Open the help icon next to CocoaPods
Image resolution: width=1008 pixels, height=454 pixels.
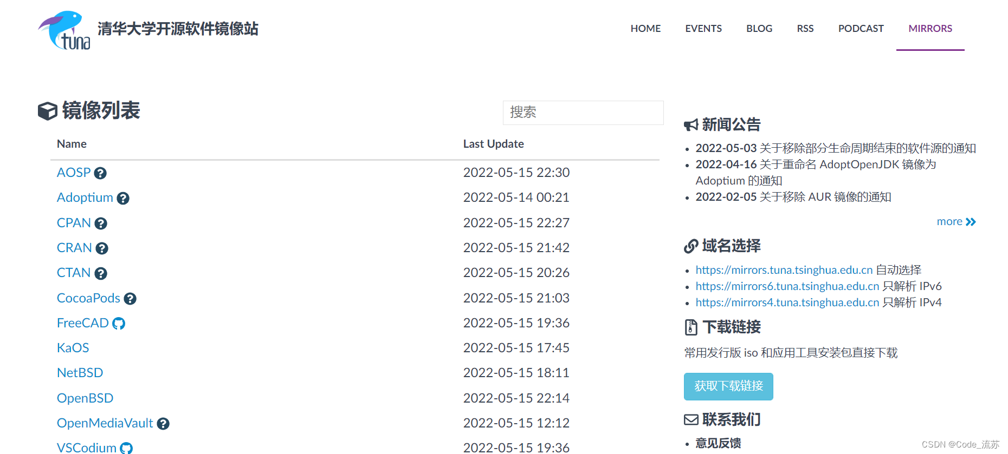[x=130, y=299]
